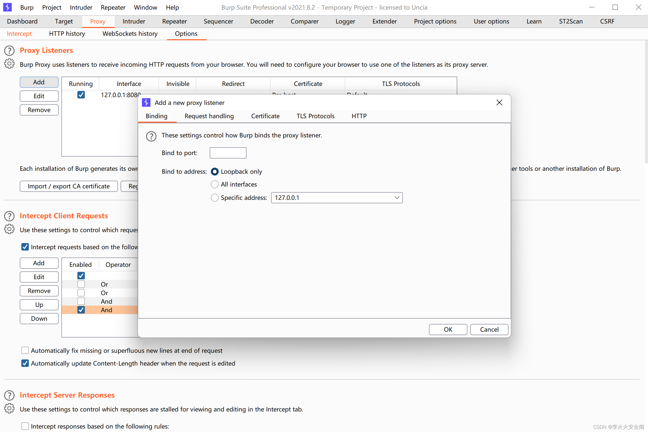Open the CSRF tab

607,21
